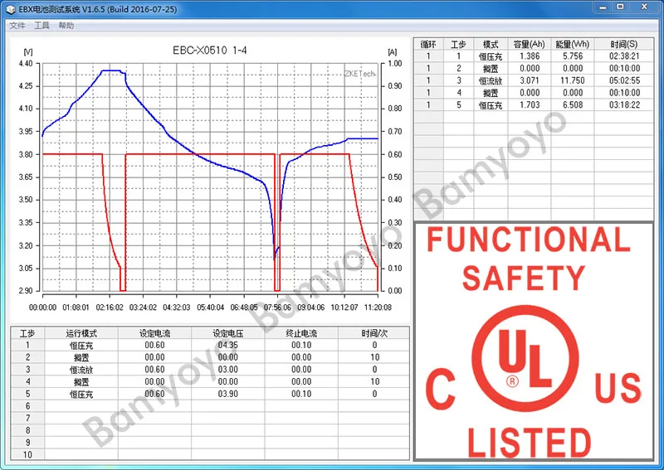
Task: Select capacity value 3.071
Action: pos(530,80)
